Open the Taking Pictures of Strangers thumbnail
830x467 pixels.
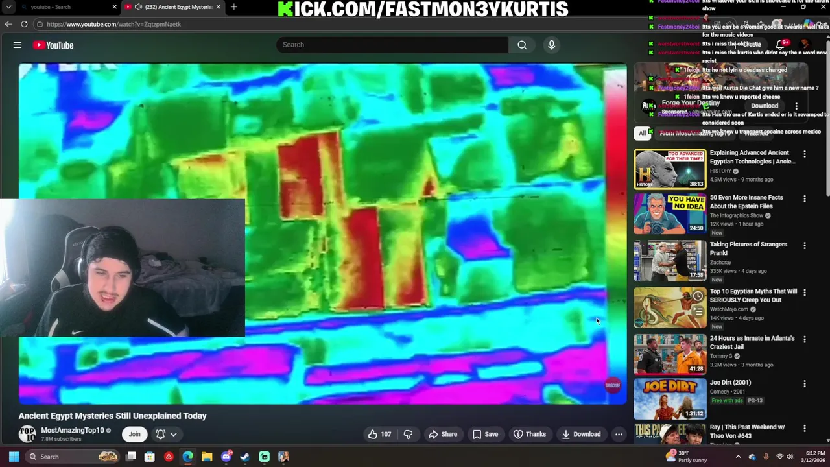669,260
